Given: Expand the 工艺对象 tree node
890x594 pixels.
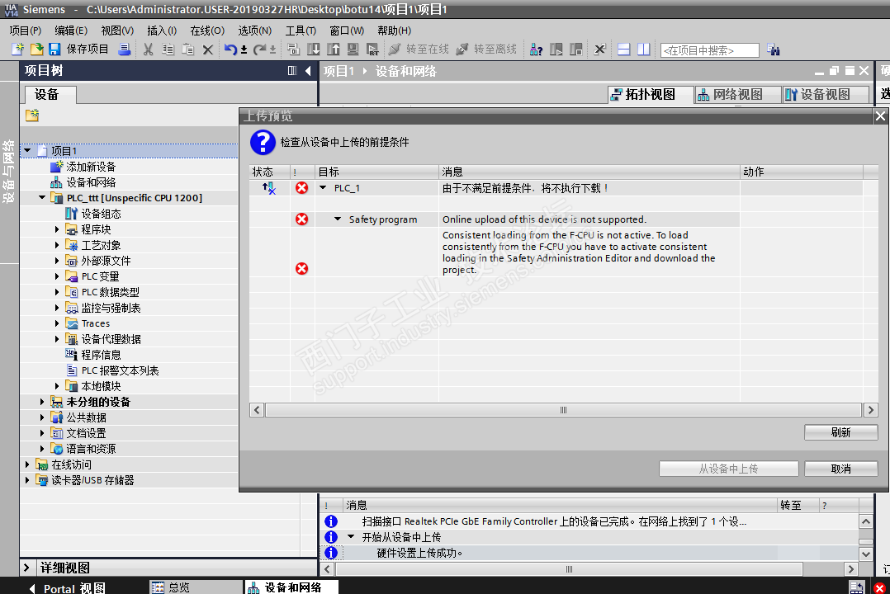Looking at the screenshot, I should tap(57, 245).
